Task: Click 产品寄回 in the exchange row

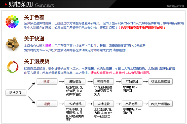Action: click(x=132, y=81)
